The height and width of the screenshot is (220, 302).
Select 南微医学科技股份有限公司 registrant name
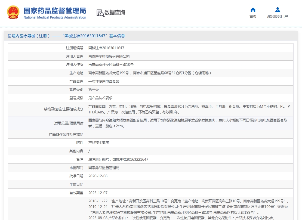coord(109,56)
